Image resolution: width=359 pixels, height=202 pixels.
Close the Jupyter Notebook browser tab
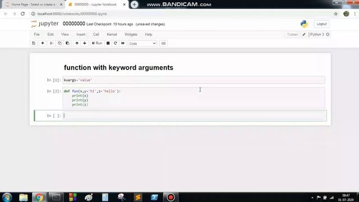click(x=125, y=4)
